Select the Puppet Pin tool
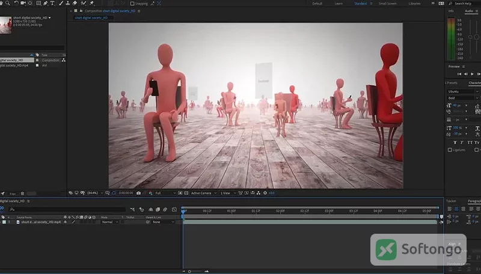The image size is (481, 274). click(x=92, y=3)
